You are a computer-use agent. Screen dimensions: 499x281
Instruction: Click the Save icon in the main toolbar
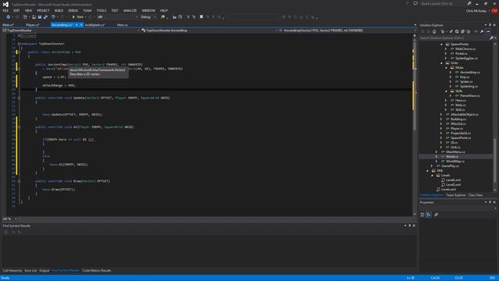tap(40, 17)
